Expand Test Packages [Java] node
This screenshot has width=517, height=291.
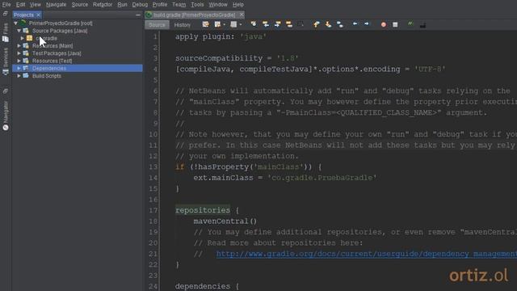click(x=19, y=53)
